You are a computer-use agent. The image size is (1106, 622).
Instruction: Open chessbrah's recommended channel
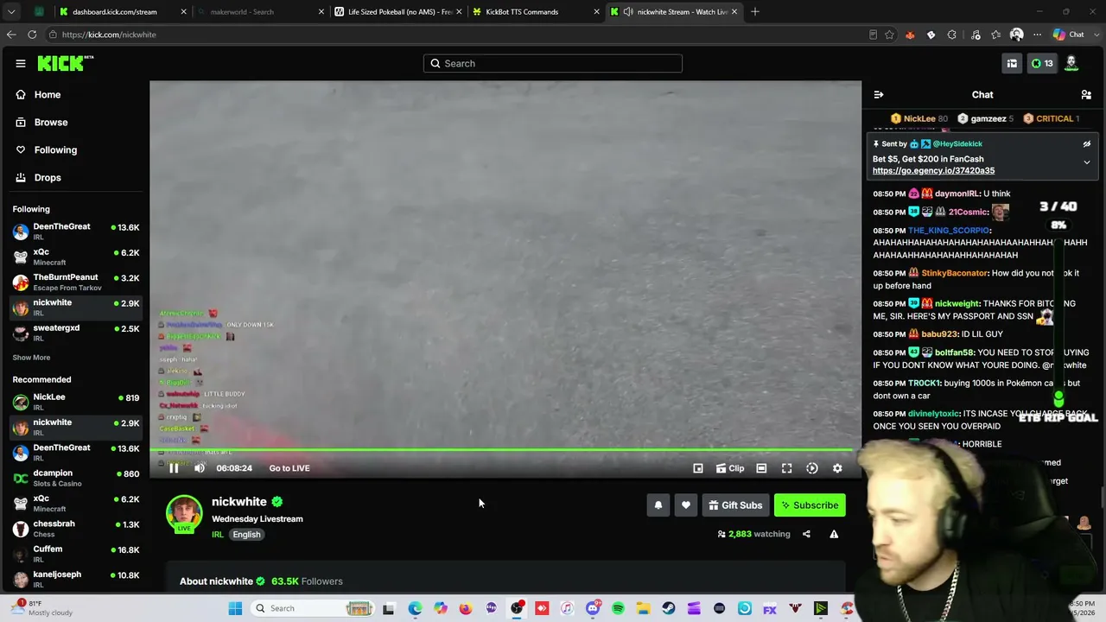[x=76, y=528]
